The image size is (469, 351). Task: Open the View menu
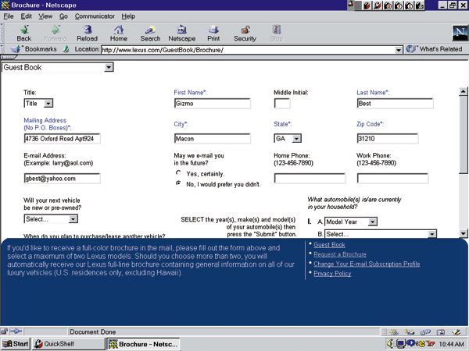pyautogui.click(x=45, y=16)
